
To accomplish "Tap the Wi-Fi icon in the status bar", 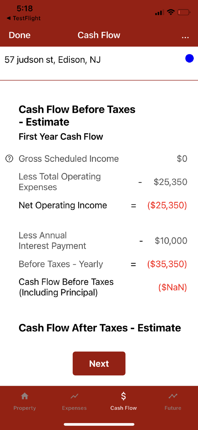I will pos(171,12).
